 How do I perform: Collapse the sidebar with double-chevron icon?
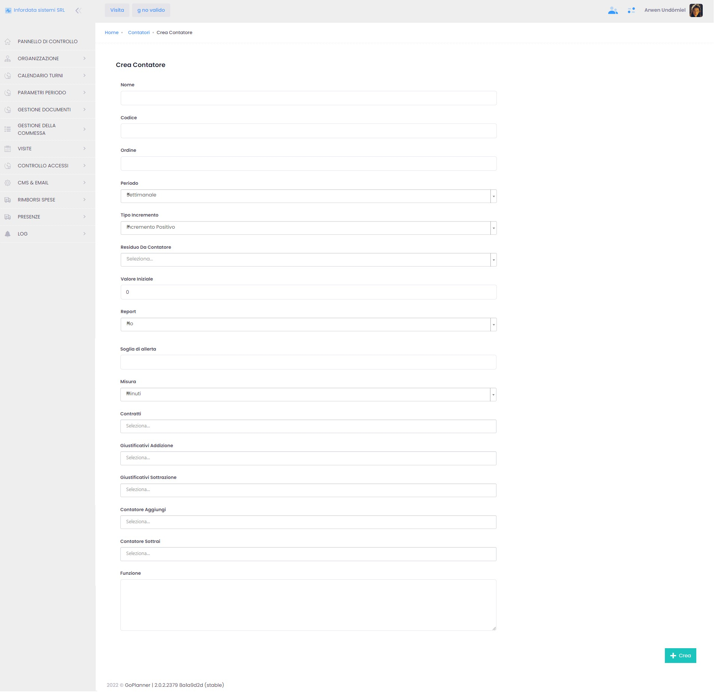coord(78,11)
